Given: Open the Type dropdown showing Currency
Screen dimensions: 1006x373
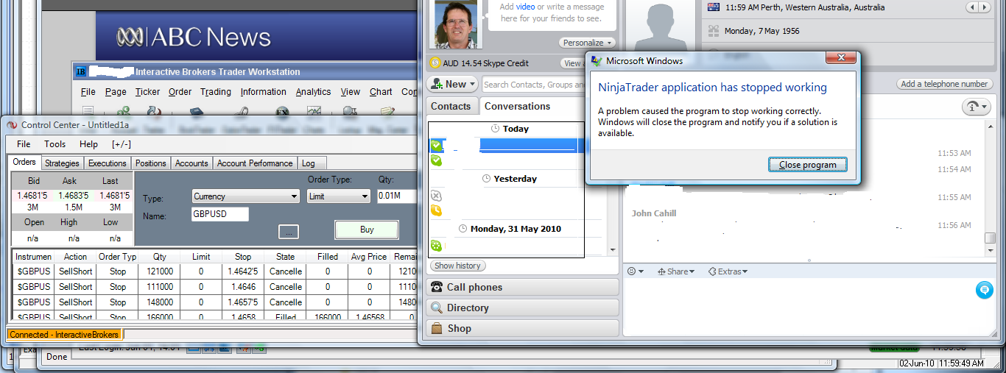Looking at the screenshot, I should pyautogui.click(x=245, y=196).
